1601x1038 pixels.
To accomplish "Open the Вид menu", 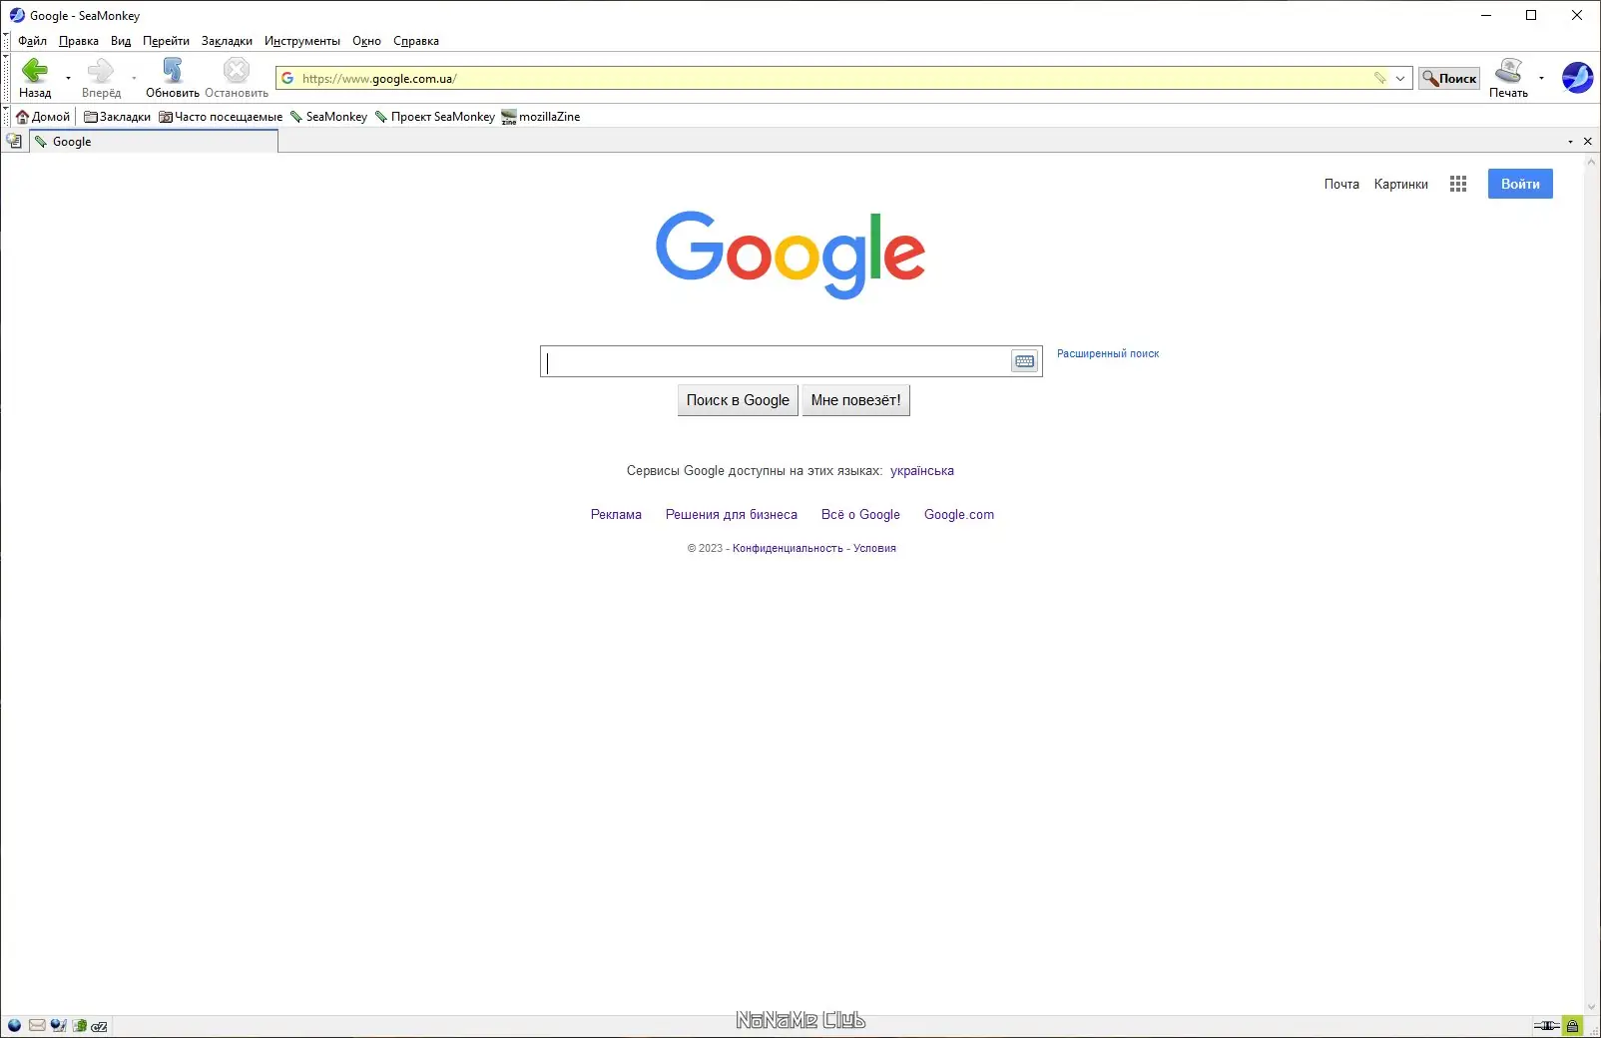I will click(x=121, y=41).
